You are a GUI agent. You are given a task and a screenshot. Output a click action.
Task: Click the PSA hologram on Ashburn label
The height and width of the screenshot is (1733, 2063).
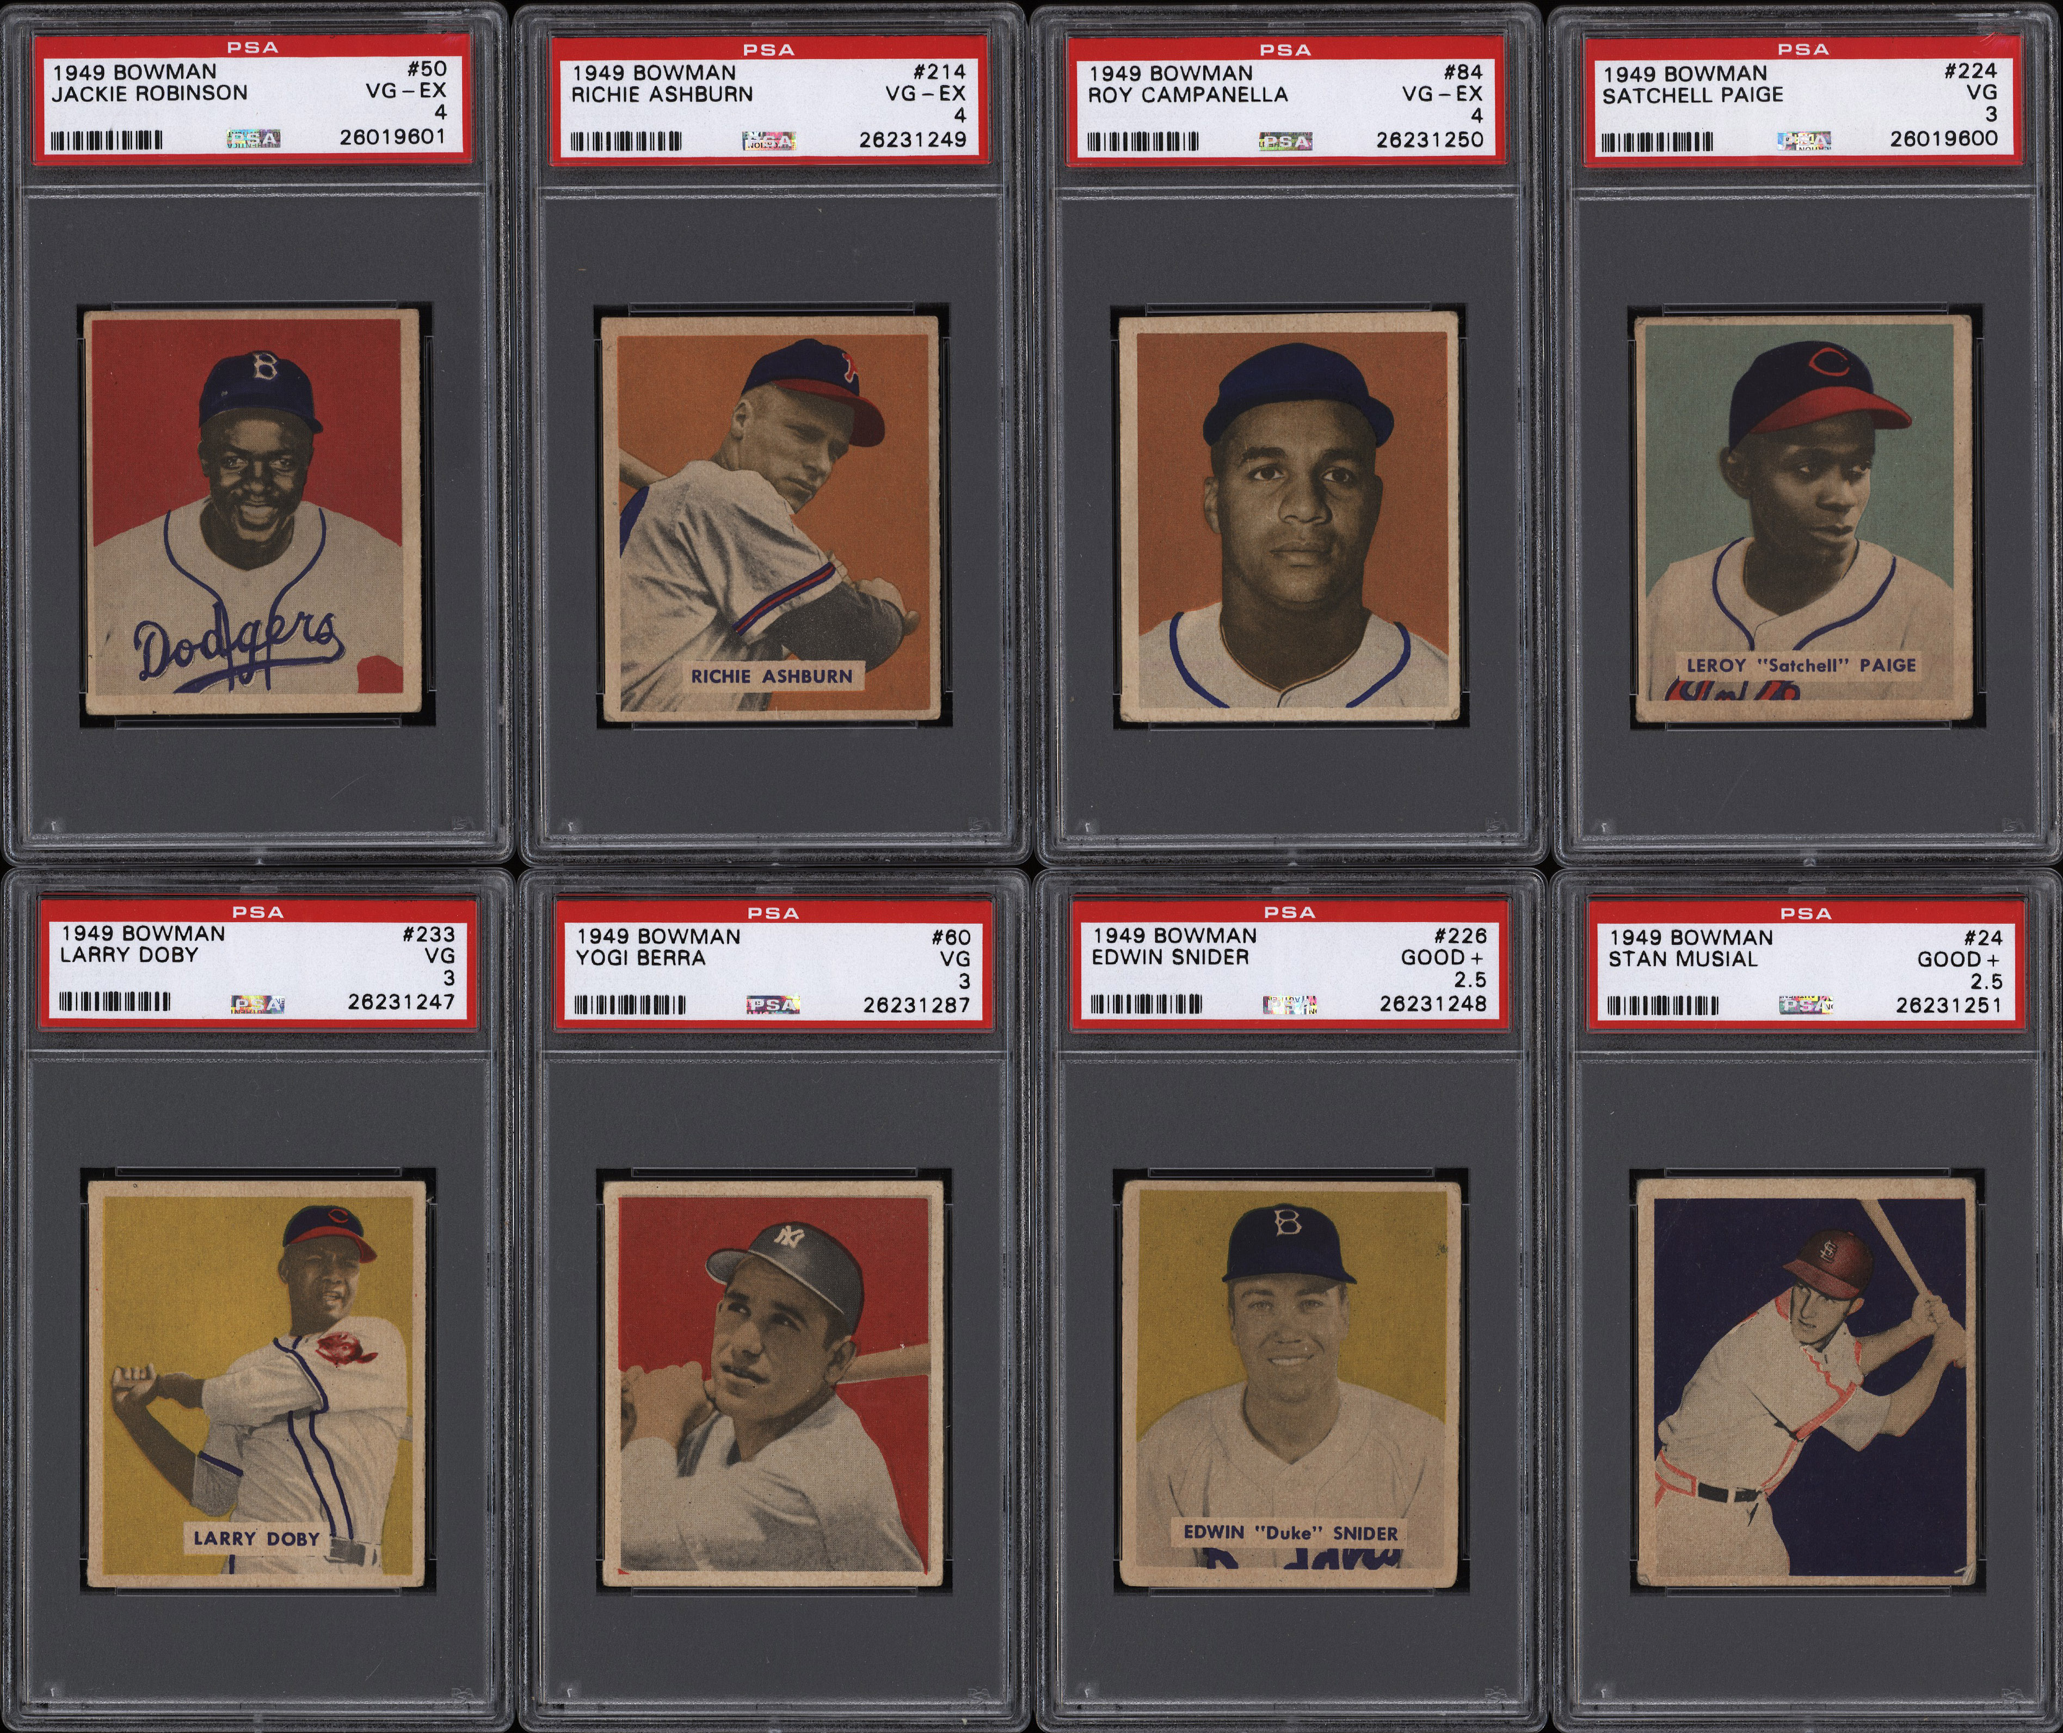(x=768, y=142)
